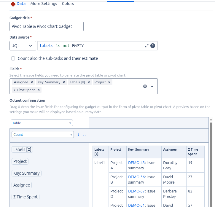
Task: Open the DEMO-43 issue link
Action: (x=136, y=163)
